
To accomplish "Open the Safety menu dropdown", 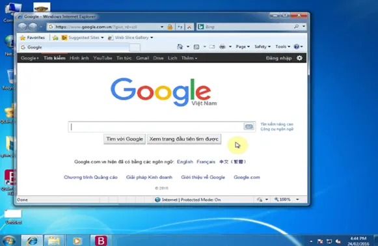I will (x=262, y=47).
